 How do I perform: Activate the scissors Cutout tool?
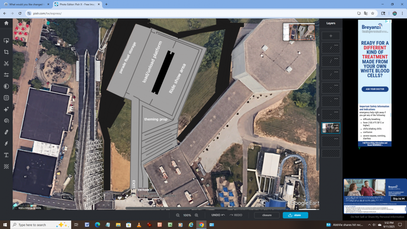[x=6, y=63]
